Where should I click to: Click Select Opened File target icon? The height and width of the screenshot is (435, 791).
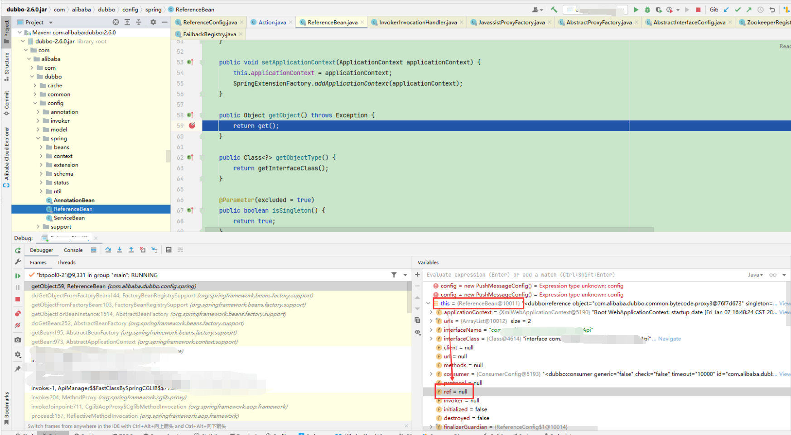pyautogui.click(x=116, y=22)
